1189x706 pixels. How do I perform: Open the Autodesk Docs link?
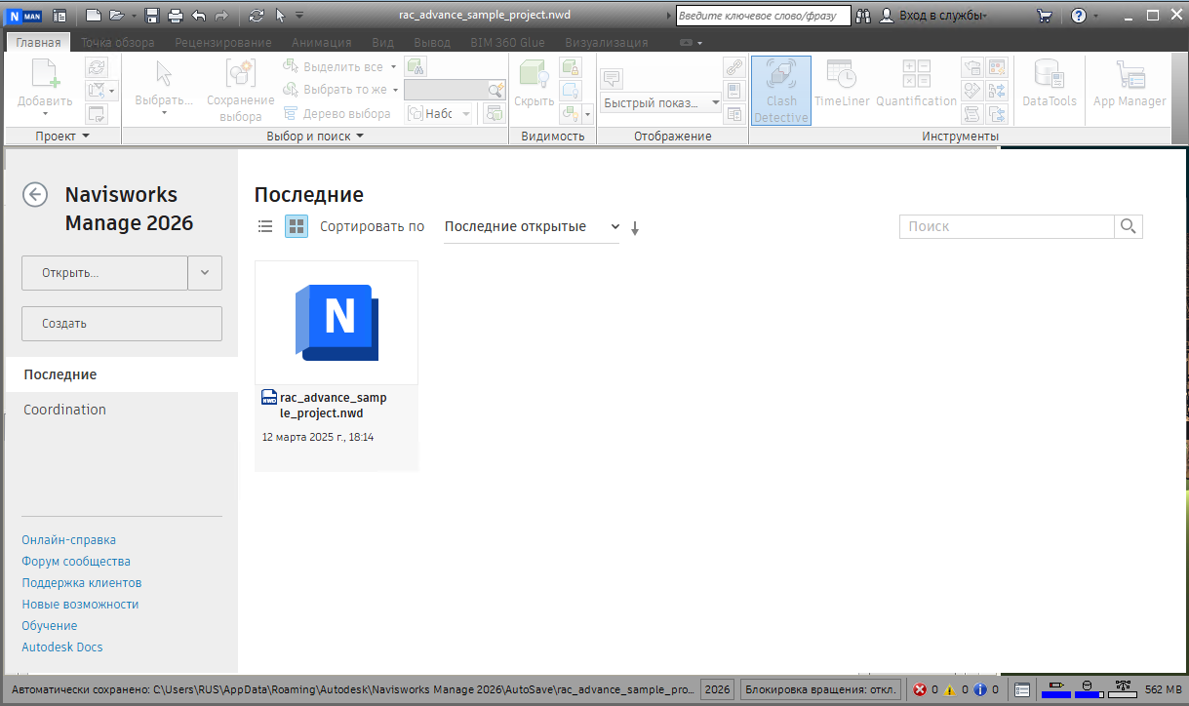(x=61, y=647)
